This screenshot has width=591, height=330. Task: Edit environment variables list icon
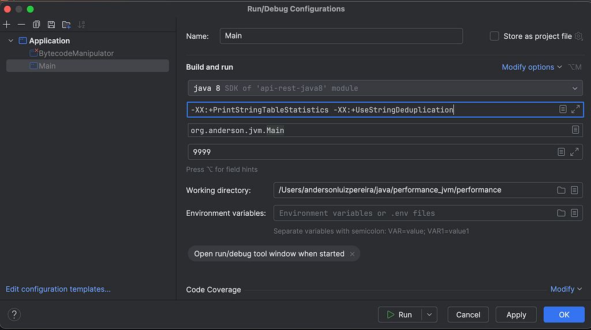(574, 213)
